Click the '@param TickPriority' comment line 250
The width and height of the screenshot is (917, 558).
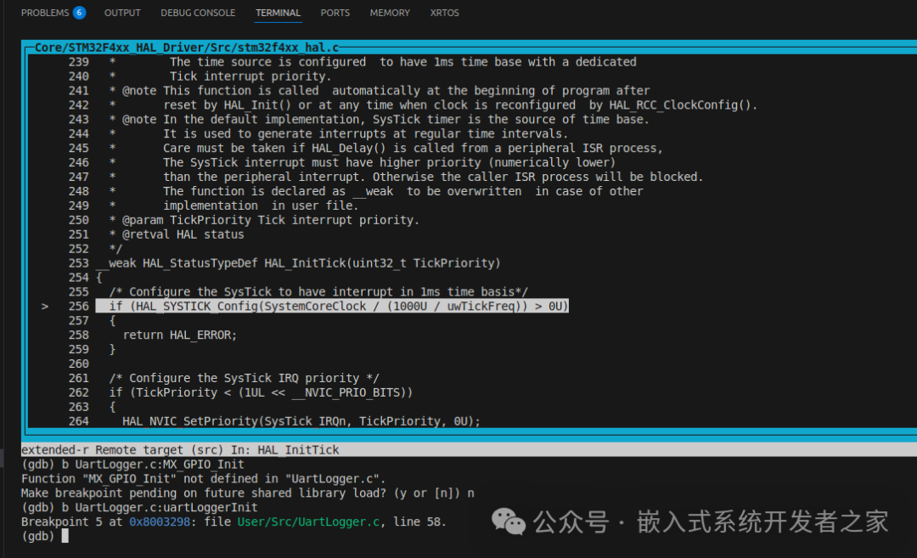264,220
